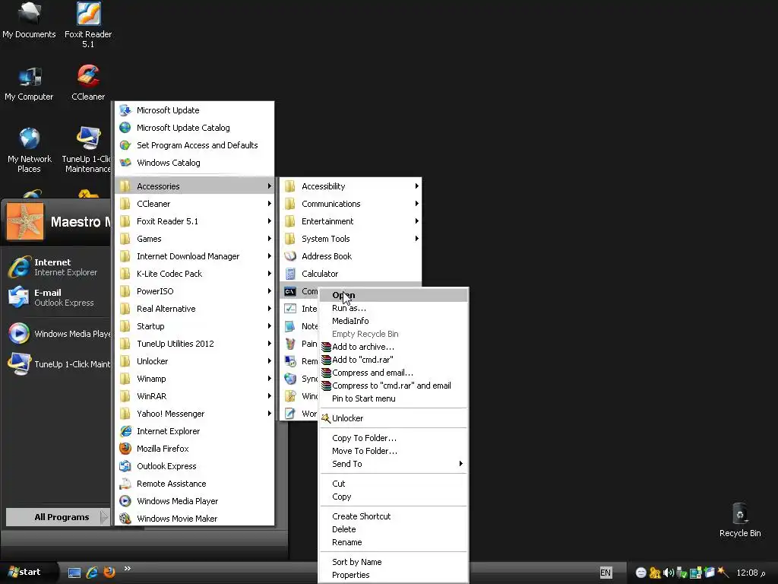This screenshot has height=584, width=778.
Task: Launch CCleaner from the desktop
Action: tap(88, 84)
